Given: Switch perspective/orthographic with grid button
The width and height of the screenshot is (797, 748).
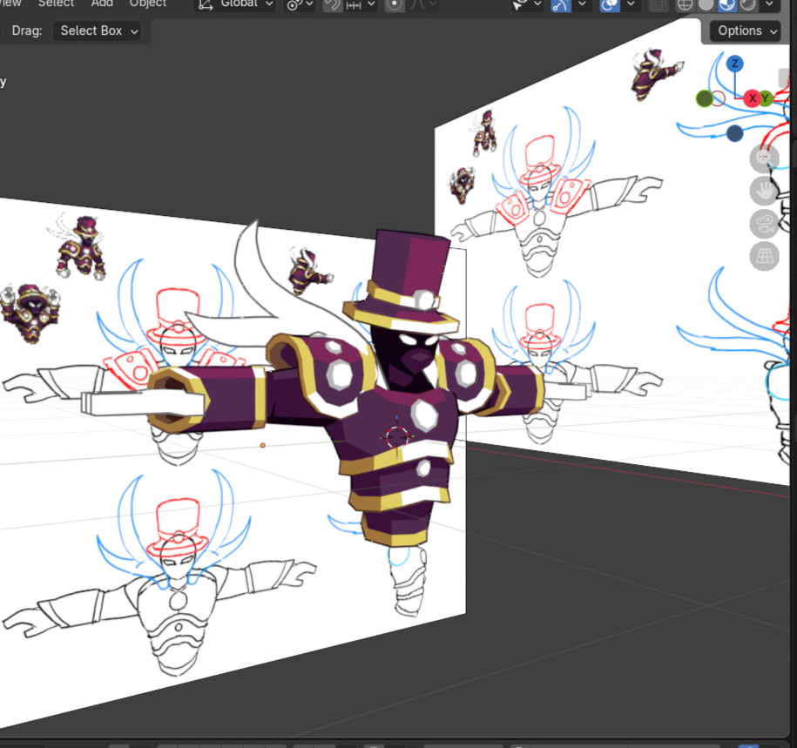Looking at the screenshot, I should pyautogui.click(x=764, y=256).
